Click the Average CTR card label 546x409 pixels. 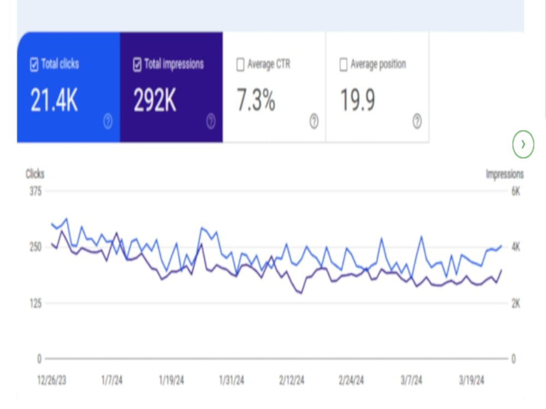coord(269,64)
